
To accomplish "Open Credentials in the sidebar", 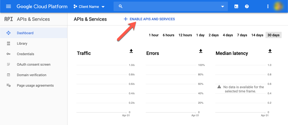I will pos(34,54).
